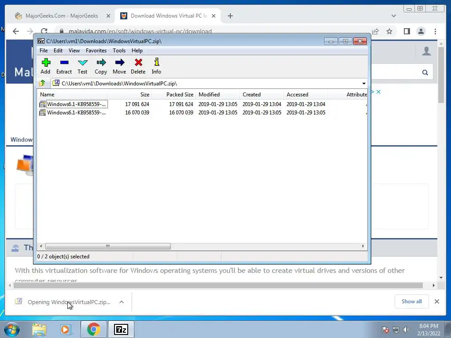
Task: Open the download item chevron menu
Action: [122, 302]
